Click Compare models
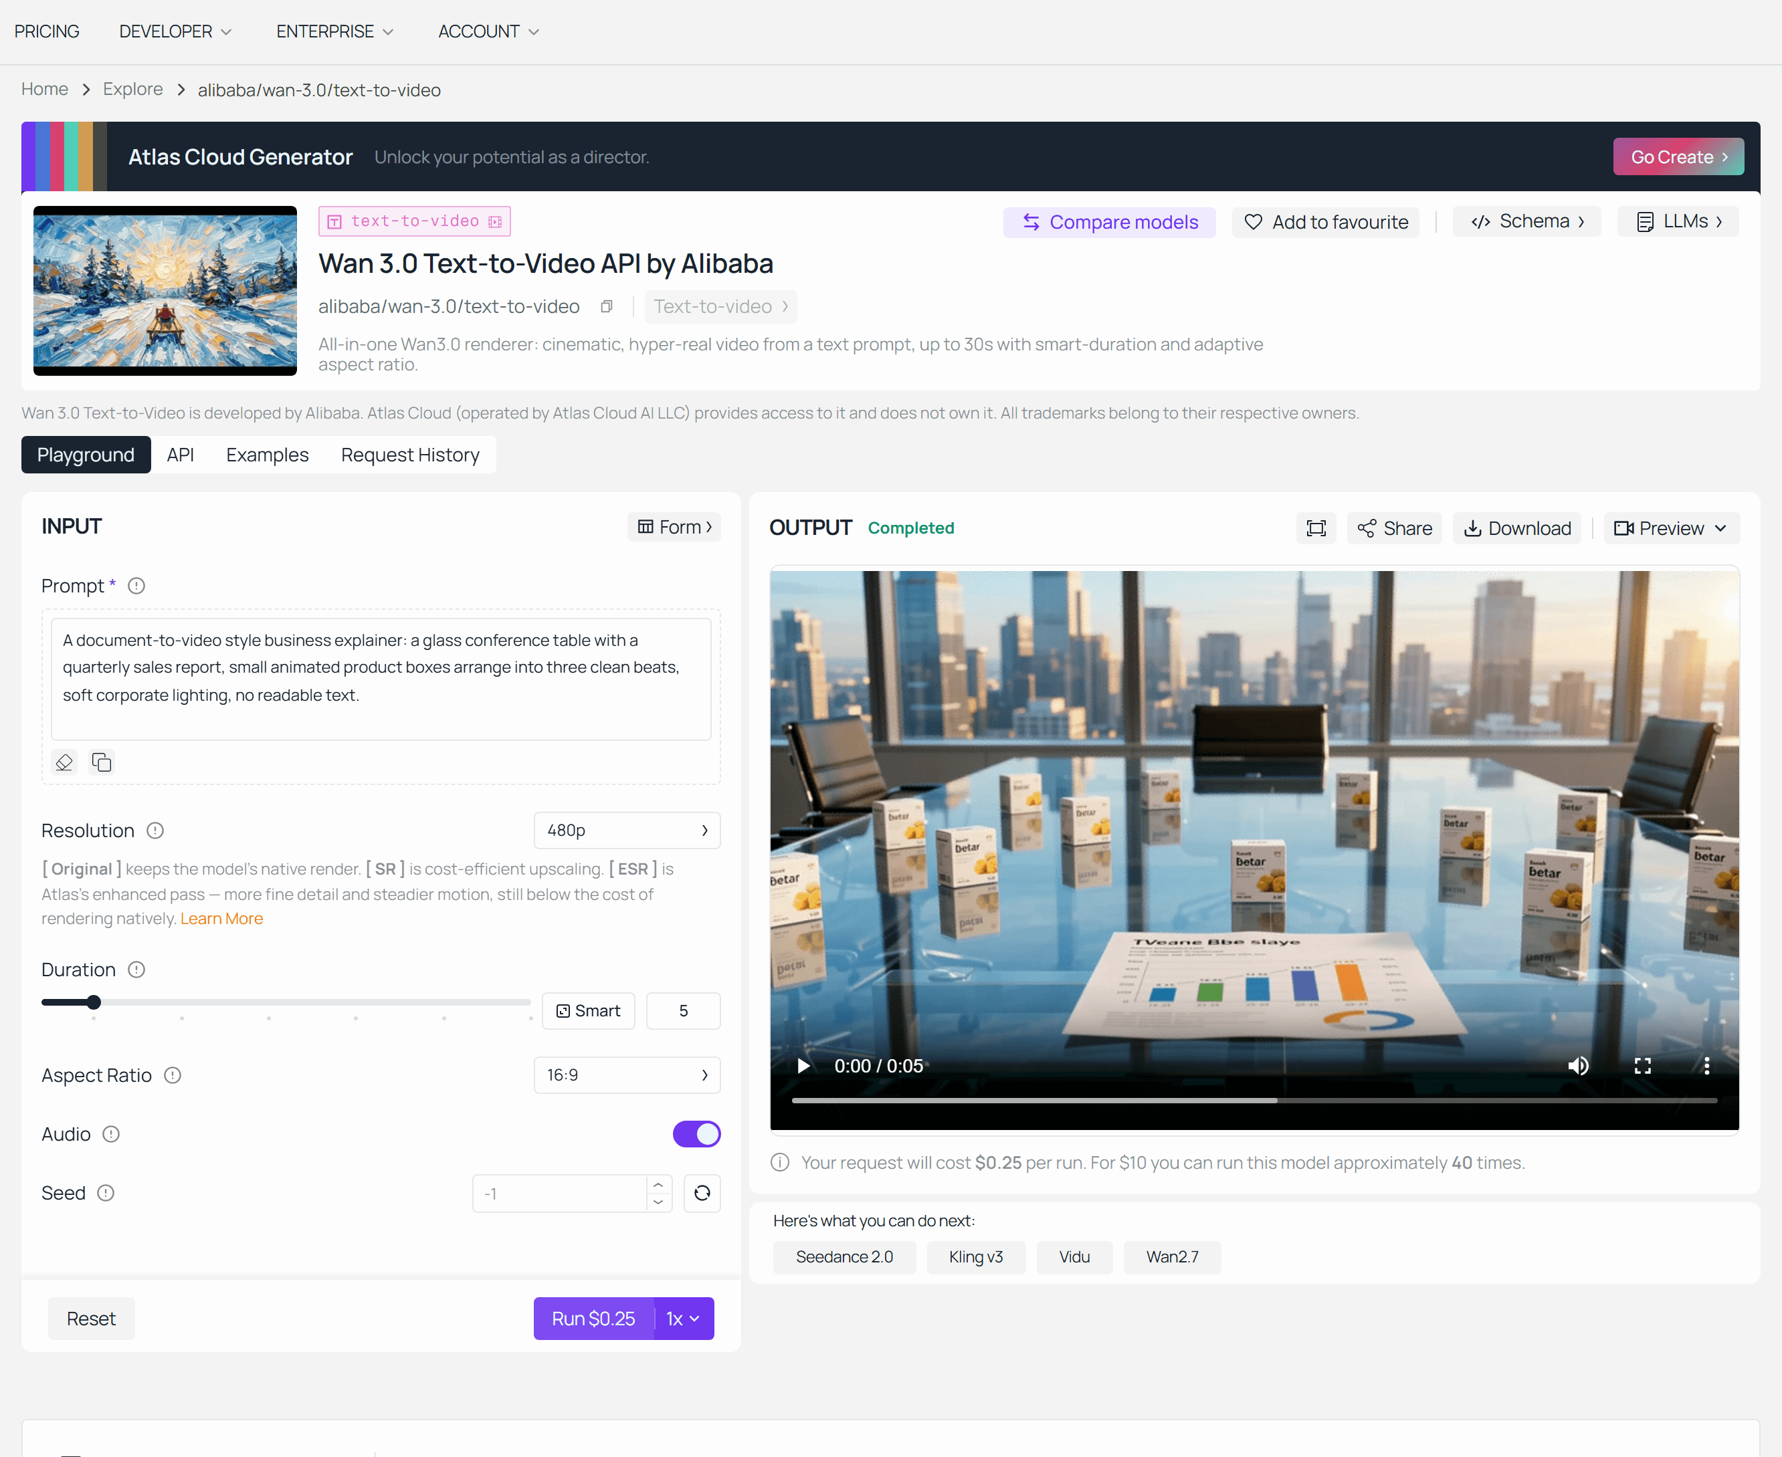The height and width of the screenshot is (1457, 1782). click(x=1109, y=223)
